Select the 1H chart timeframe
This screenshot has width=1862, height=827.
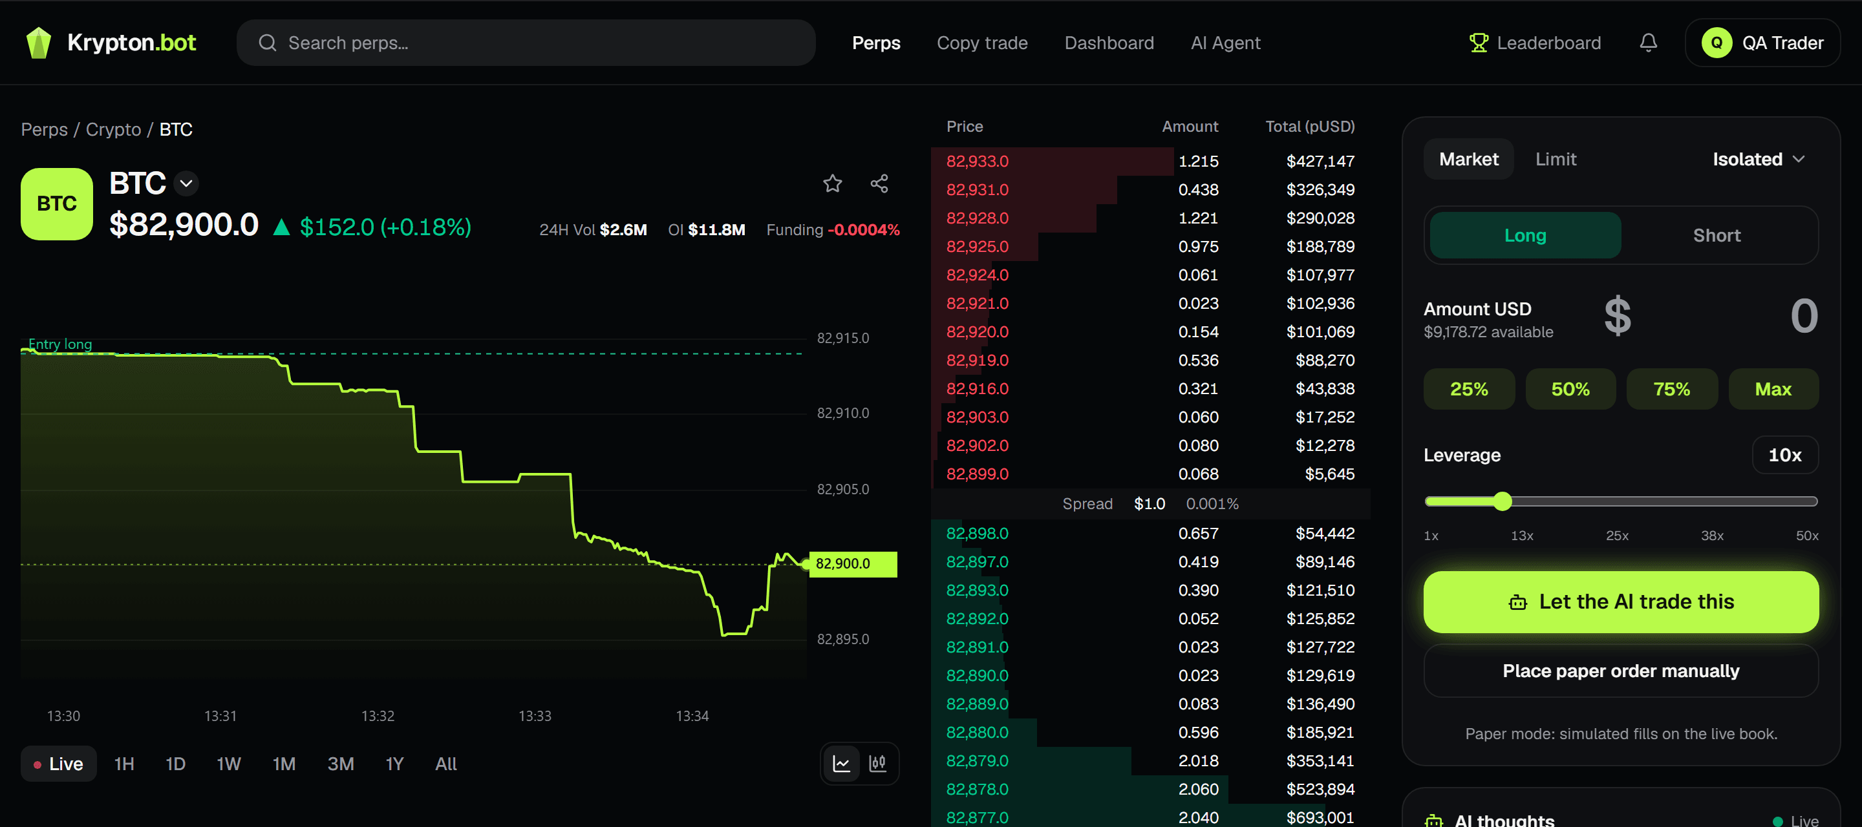[124, 764]
